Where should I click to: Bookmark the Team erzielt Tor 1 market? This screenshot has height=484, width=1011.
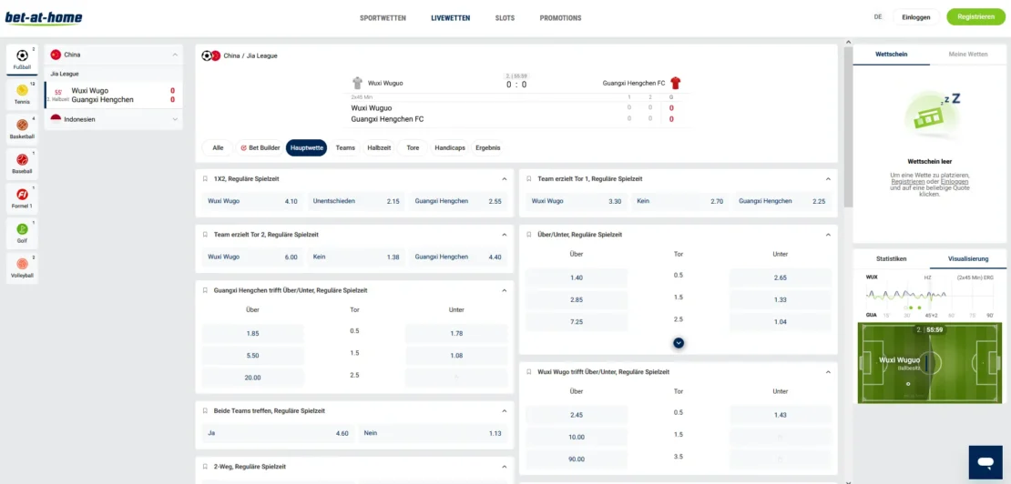pyautogui.click(x=528, y=179)
